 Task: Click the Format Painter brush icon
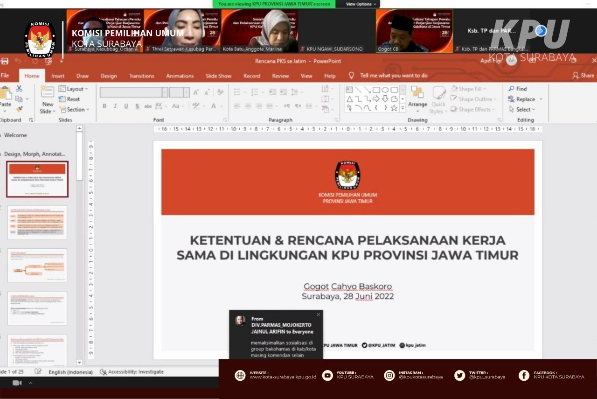point(19,109)
